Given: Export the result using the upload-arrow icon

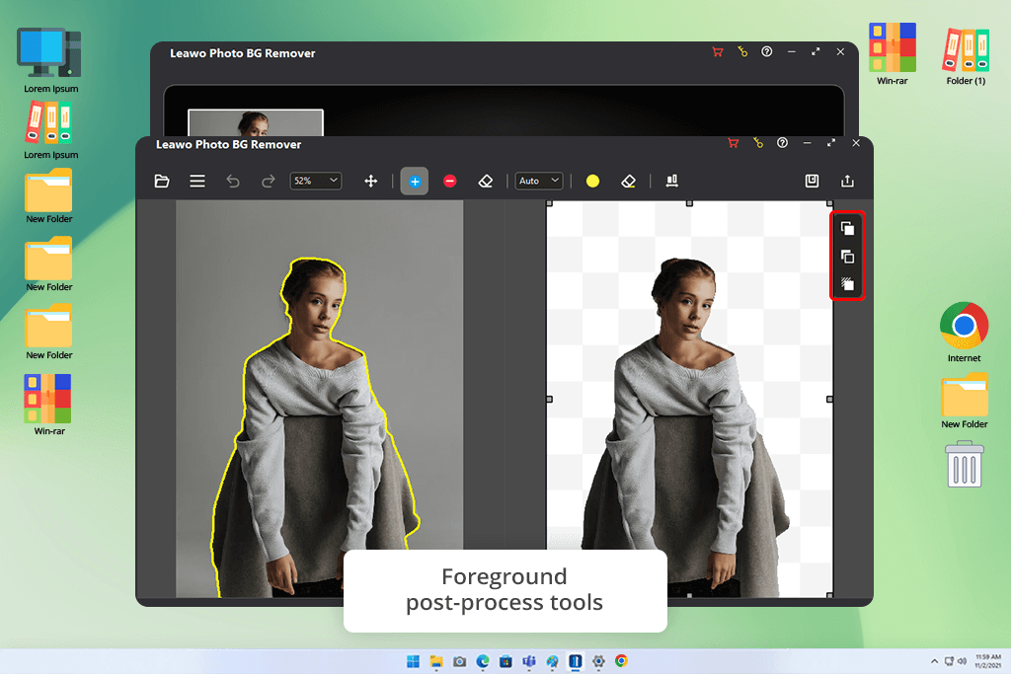Looking at the screenshot, I should point(847,181).
